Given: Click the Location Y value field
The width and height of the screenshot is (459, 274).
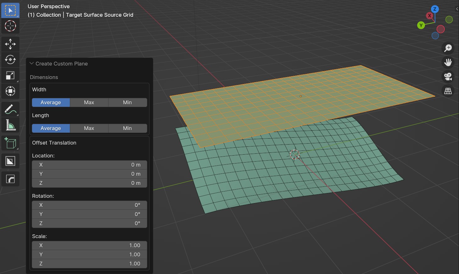Looking at the screenshot, I should (89, 174).
